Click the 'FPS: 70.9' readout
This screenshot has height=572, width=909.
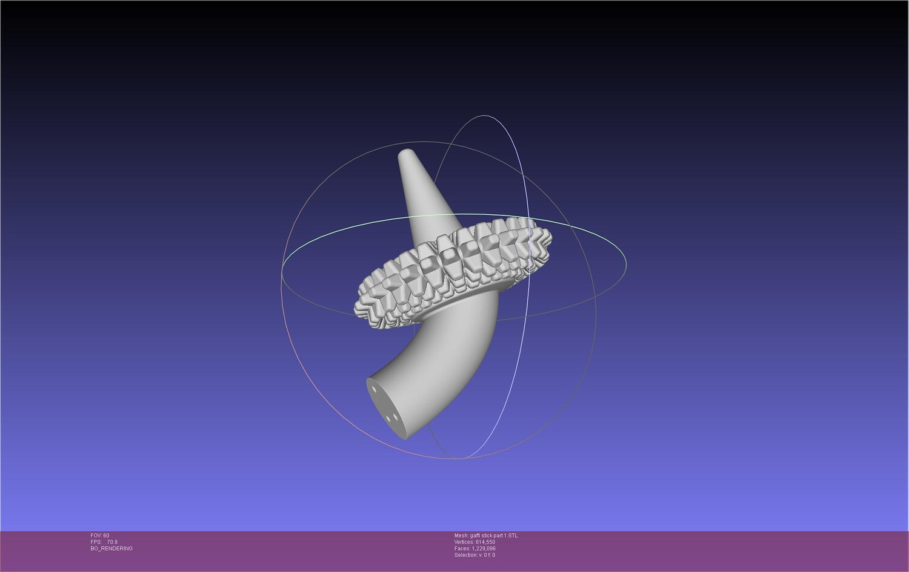104,542
